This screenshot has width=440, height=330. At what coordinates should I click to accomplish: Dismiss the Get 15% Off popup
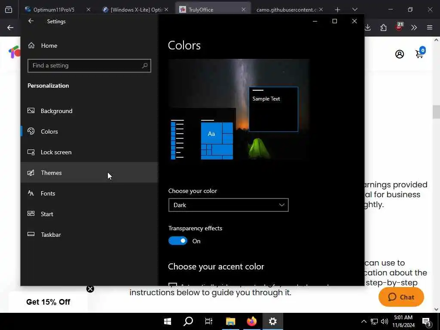point(90,289)
